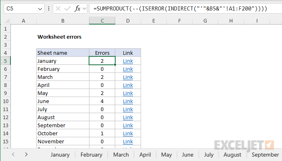Screen dimensions: 282x161
Task: Switch to the May sheet tab
Action: 166,155
